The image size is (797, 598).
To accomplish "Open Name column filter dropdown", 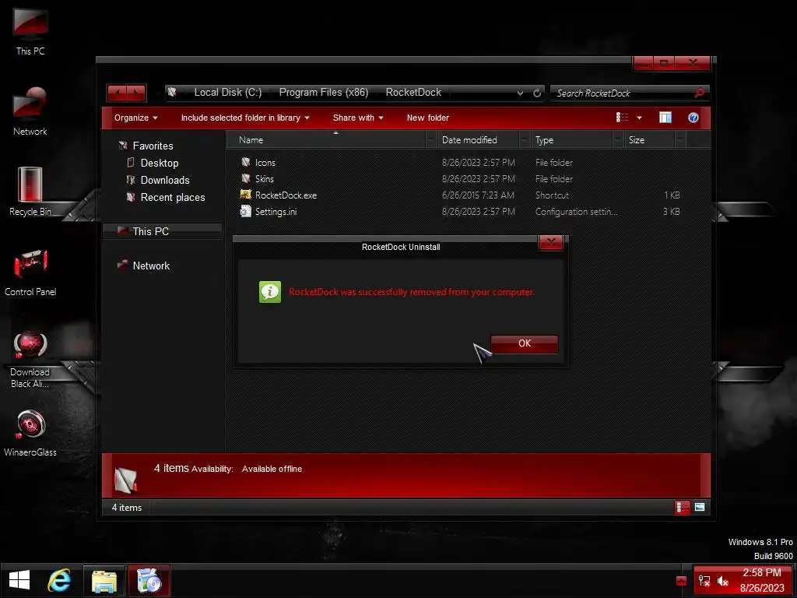I will click(431, 140).
